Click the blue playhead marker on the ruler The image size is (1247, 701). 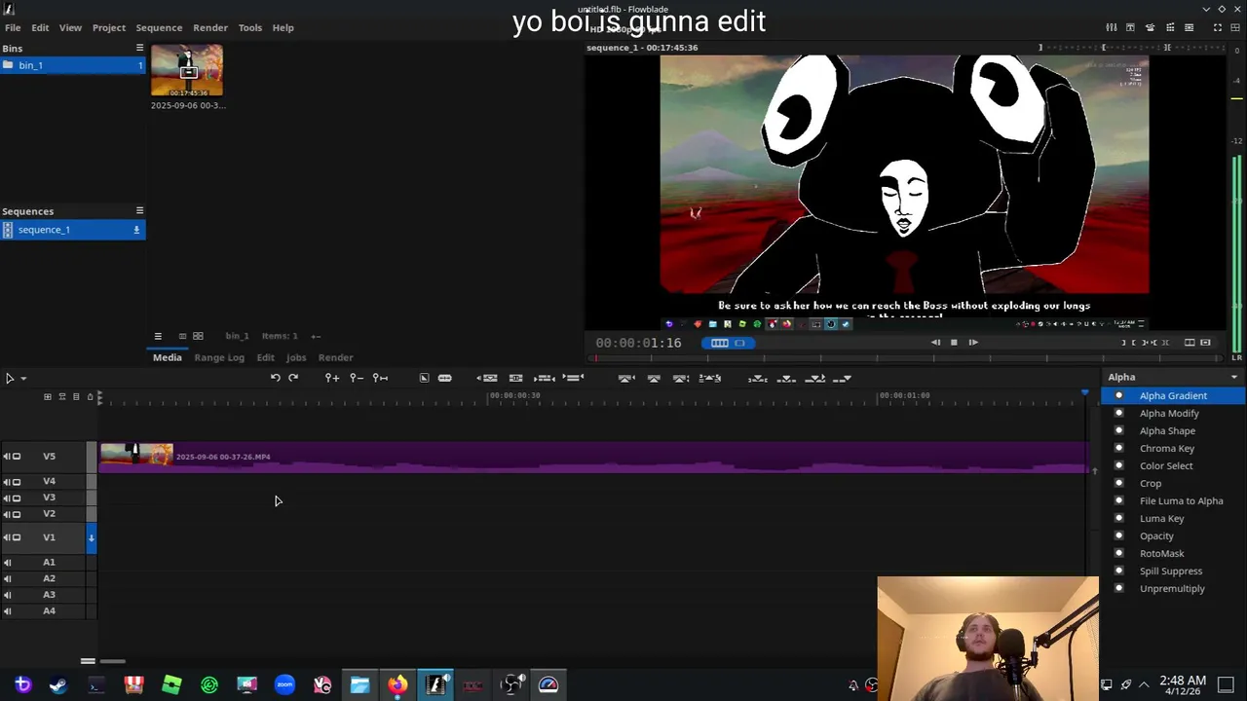pos(1084,392)
